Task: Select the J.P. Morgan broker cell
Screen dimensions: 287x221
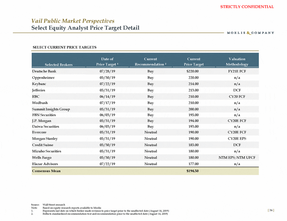Action: click(x=42, y=121)
